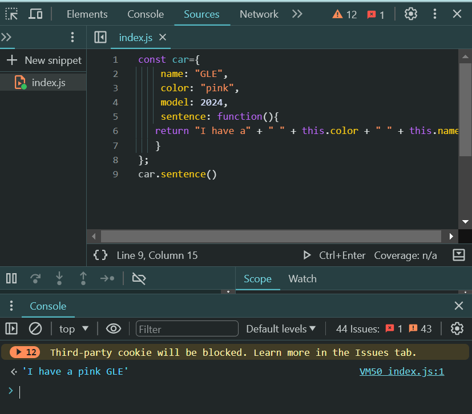
Task: Click the Step out of current function icon
Action: (x=83, y=278)
